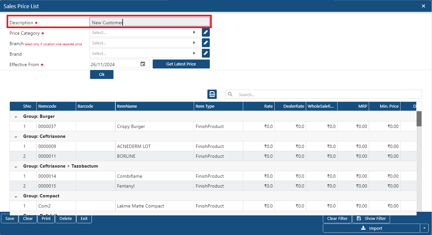Collapse the Group: Ceftriaxone + Tazobactum rows
Screen dimensions: 432x235
coord(16,167)
